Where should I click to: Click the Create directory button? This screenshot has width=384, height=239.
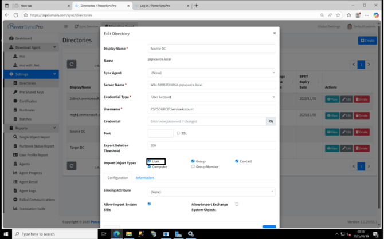pyautogui.click(x=367, y=41)
